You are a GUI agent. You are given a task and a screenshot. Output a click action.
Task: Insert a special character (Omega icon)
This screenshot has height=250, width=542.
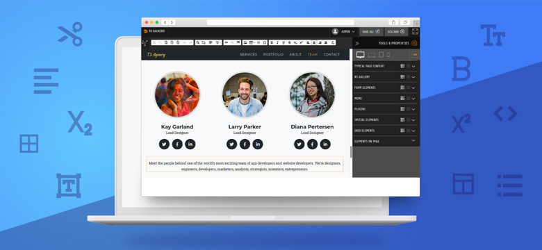coord(265,42)
